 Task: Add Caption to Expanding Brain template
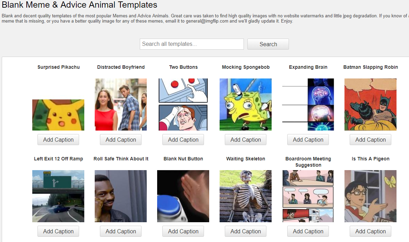point(308,140)
